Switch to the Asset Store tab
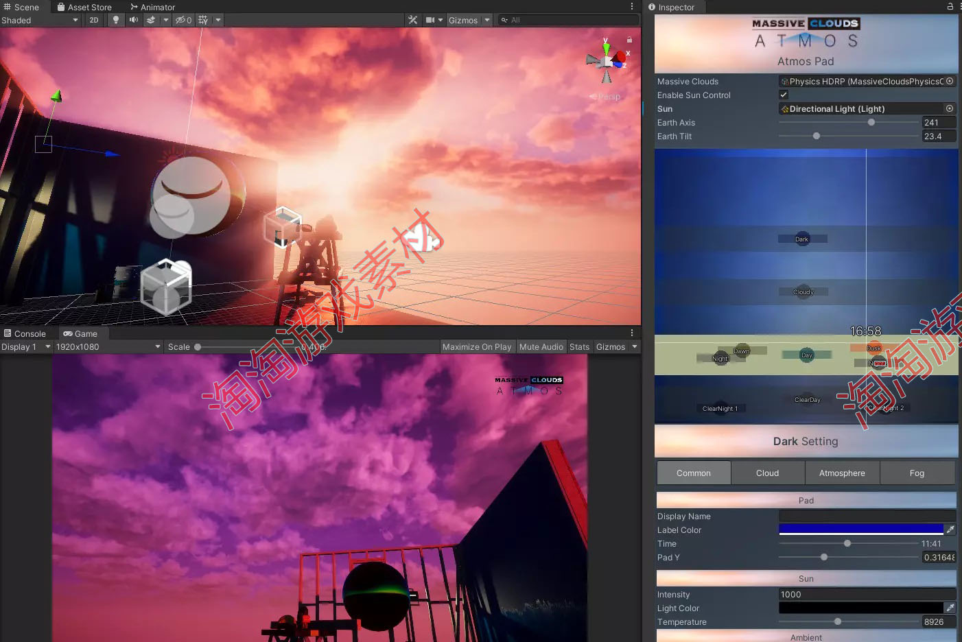The image size is (962, 642). [x=86, y=7]
